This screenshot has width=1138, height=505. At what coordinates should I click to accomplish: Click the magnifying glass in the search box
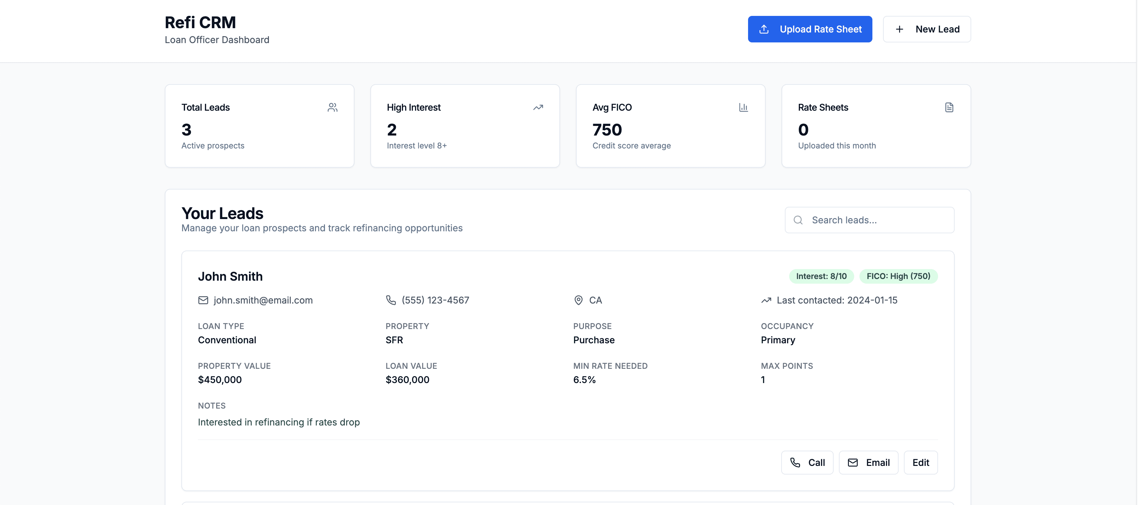pos(798,219)
